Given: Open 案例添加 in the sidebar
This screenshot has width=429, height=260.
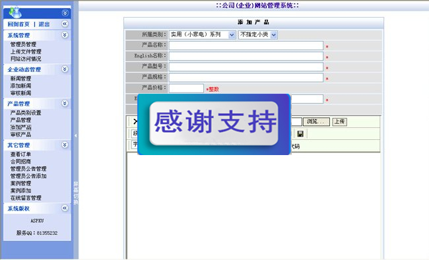Looking at the screenshot, I should click(21, 191).
